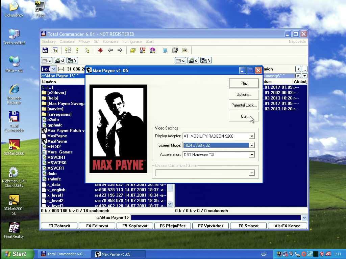Open the Příkazy menu
The height and width of the screenshot is (259, 346).
coord(84,41)
